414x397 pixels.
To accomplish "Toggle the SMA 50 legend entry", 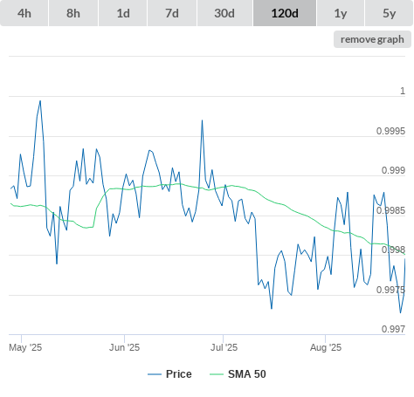I will pyautogui.click(x=247, y=374).
